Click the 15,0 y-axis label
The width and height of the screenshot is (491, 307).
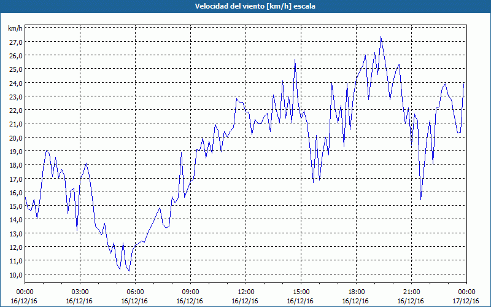coord(16,206)
